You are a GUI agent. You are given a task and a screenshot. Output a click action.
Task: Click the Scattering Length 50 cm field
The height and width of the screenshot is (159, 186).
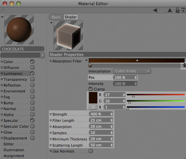coord(101,145)
